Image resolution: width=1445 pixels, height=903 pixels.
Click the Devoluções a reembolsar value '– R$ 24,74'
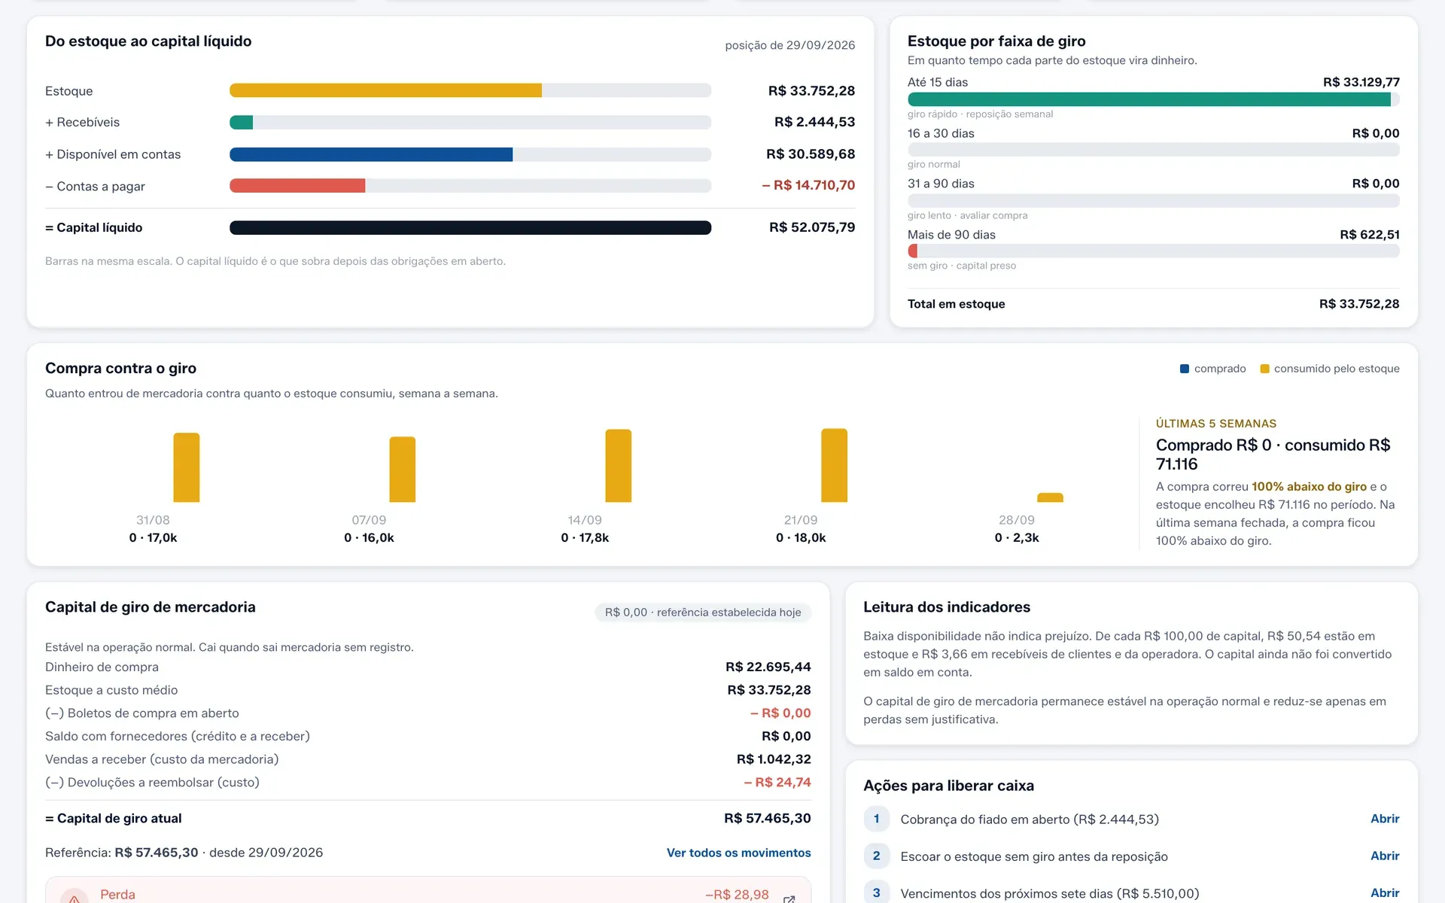[x=777, y=783]
